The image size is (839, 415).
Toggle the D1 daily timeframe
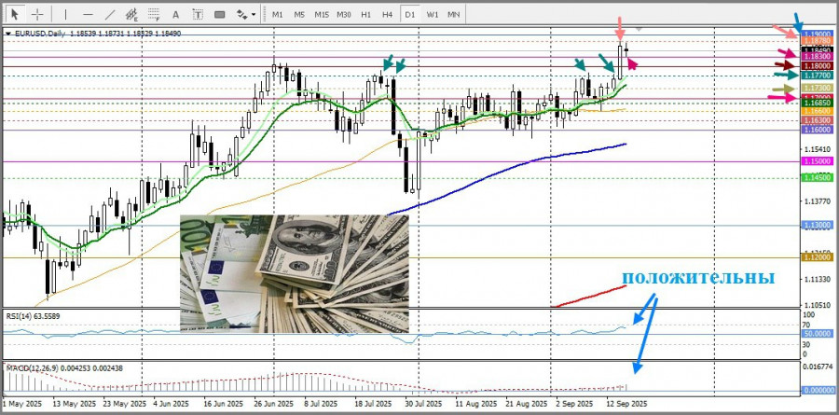click(x=410, y=14)
